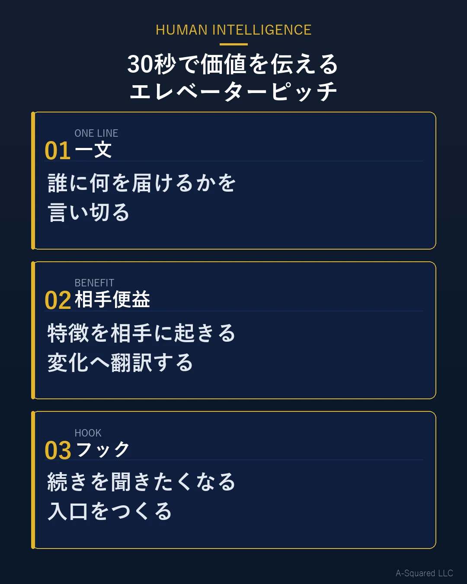Select the フック heading

[102, 449]
